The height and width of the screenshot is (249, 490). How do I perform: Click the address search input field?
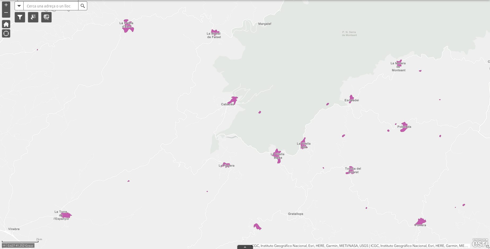51,6
